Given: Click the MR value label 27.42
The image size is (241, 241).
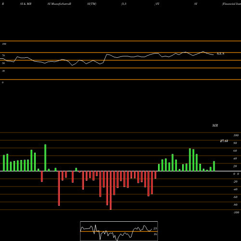Looking at the screenshot, I should click(x=224, y=141).
